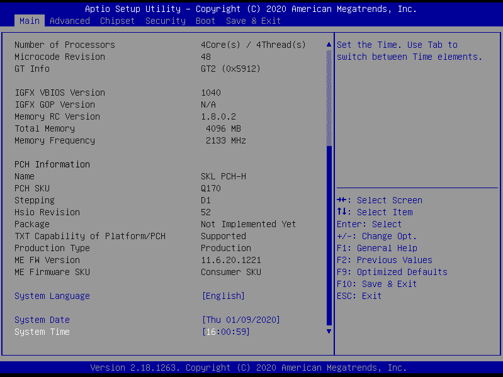The height and width of the screenshot is (377, 503).
Task: Select the System Time setting label
Action: [42, 332]
